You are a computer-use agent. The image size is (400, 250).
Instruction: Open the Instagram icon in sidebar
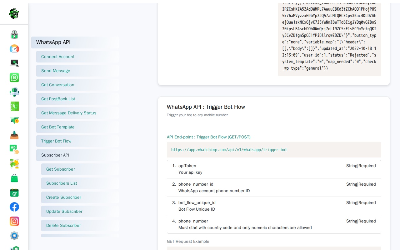[x=14, y=221]
